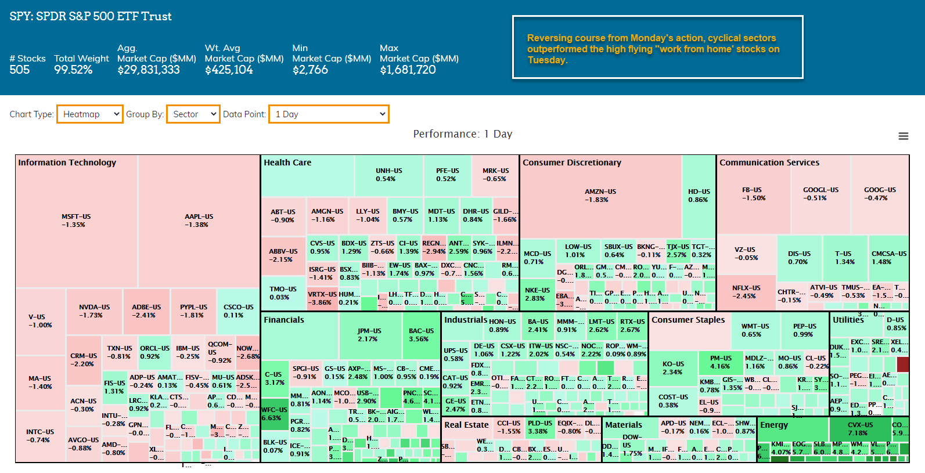Click the DIS-US 0.70% tile
This screenshot has width=925, height=473.
[799, 258]
